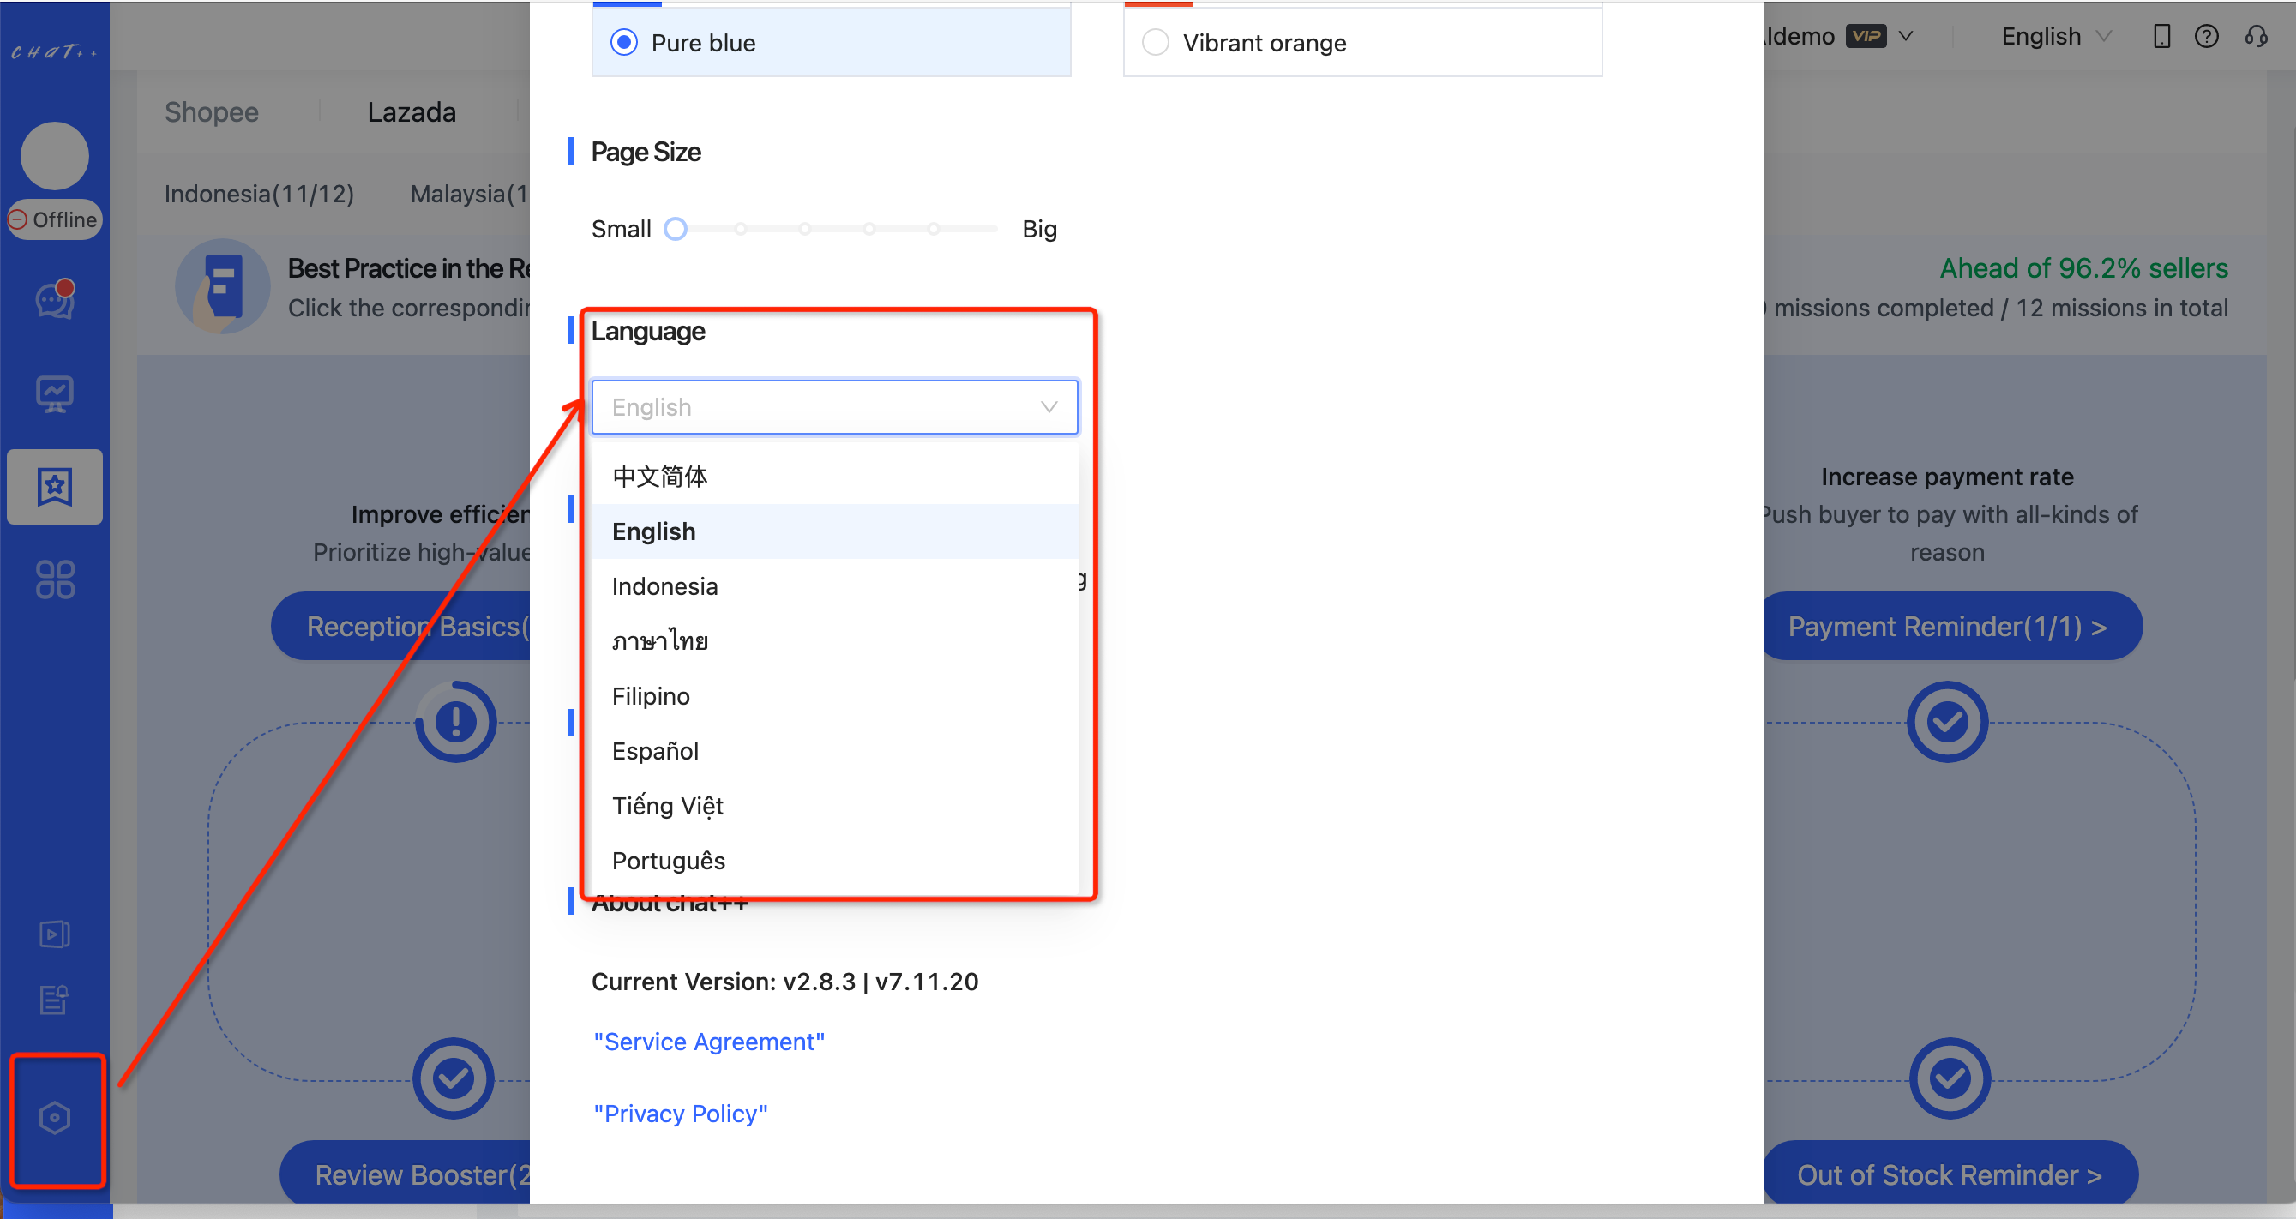Image resolution: width=2296 pixels, height=1219 pixels.
Task: Open the apps grid sidebar icon
Action: point(54,579)
